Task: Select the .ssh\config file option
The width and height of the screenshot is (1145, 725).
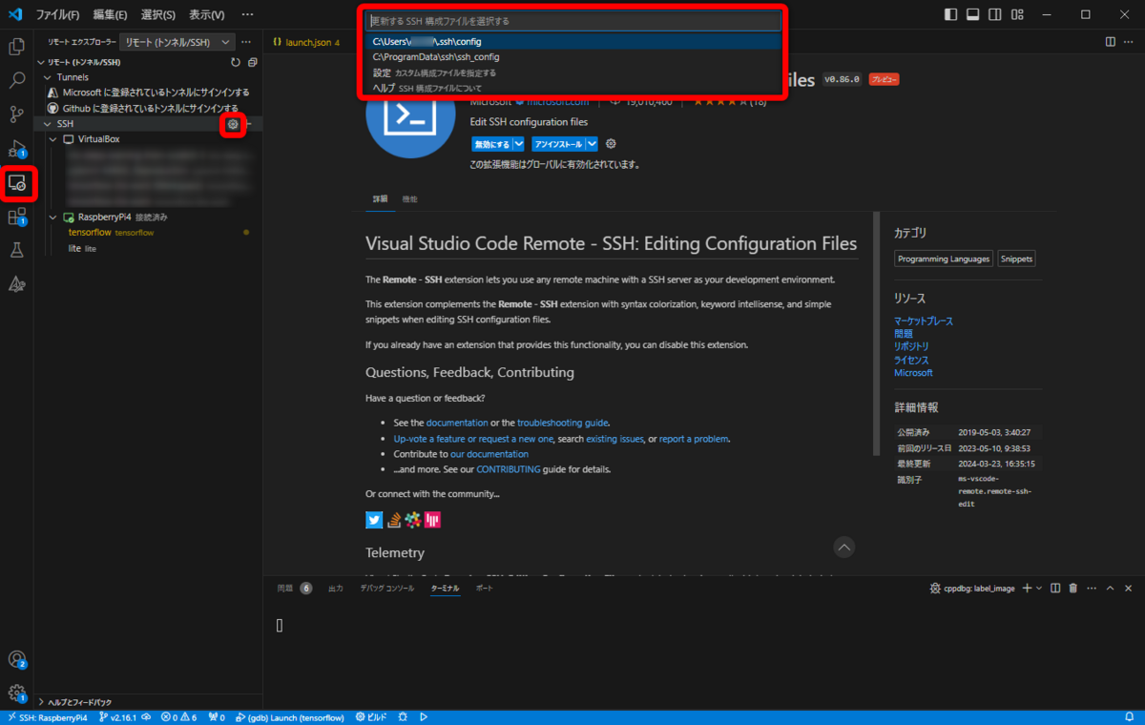Action: [x=572, y=42]
